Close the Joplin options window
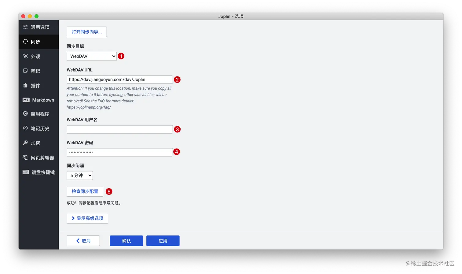This screenshot has width=462, height=274. click(23, 16)
